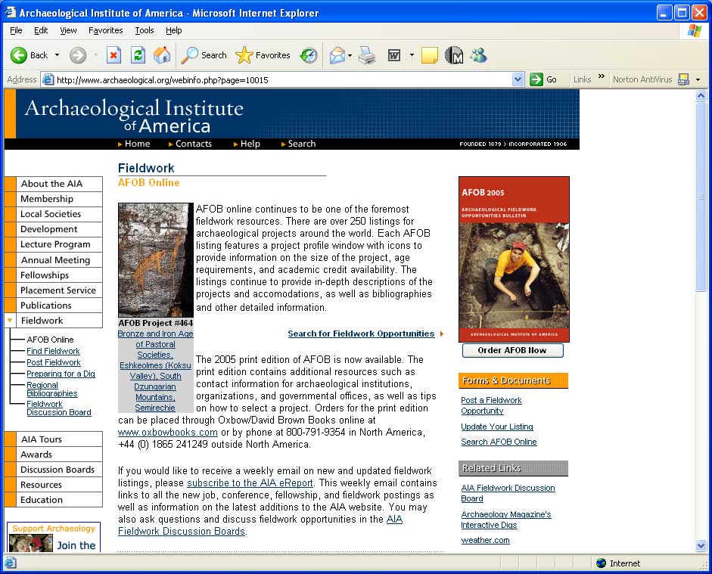Screen dimensions: 712x574
Task: Click the M research toolbar icon
Action: coord(454,55)
